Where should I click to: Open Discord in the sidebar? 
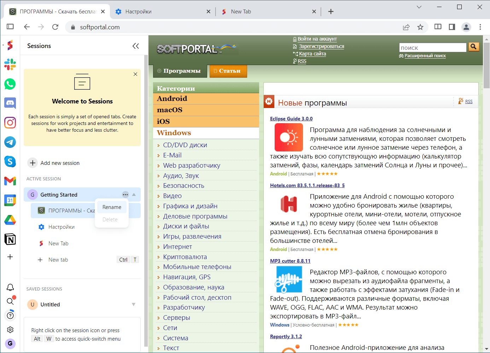(x=10, y=103)
